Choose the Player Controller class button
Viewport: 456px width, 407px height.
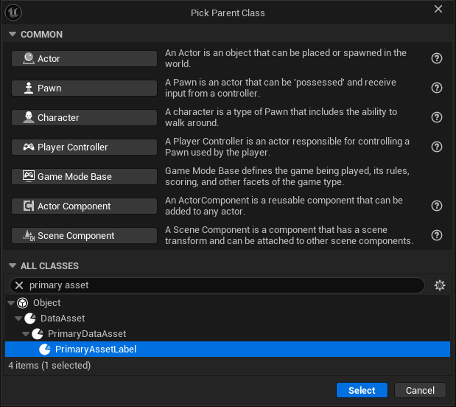(x=84, y=147)
